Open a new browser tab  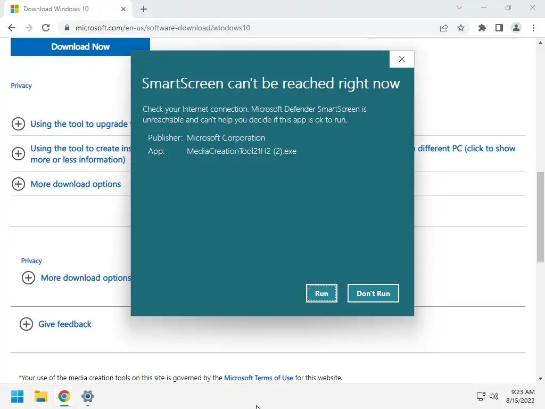pyautogui.click(x=144, y=9)
